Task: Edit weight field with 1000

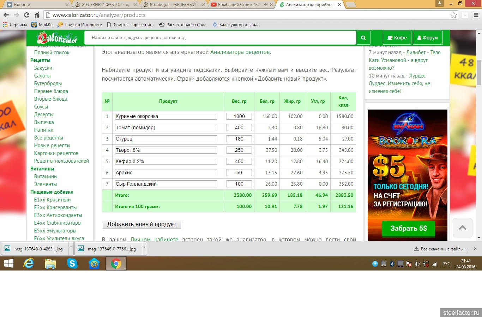Action: click(x=239, y=116)
